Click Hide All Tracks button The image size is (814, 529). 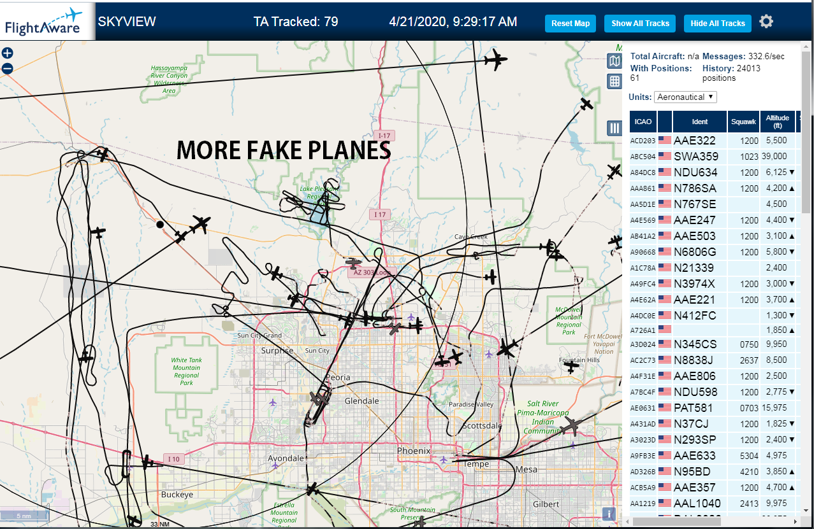pyautogui.click(x=718, y=24)
